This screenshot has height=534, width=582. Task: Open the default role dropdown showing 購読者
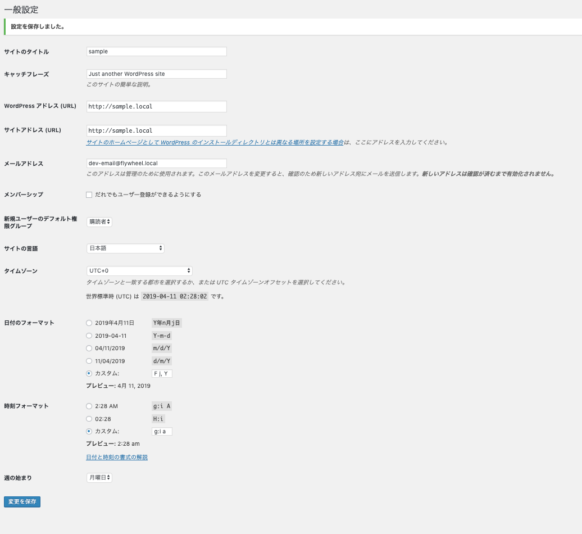99,221
